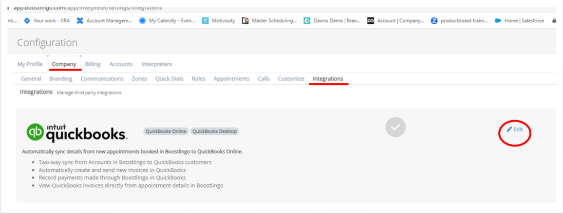Switch to the Branding sub-tab
This screenshot has width=563, height=214.
pyautogui.click(x=61, y=78)
